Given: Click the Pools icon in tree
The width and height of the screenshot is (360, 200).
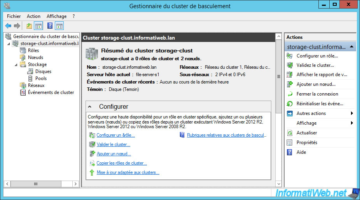Looking at the screenshot, I should click(30, 78).
